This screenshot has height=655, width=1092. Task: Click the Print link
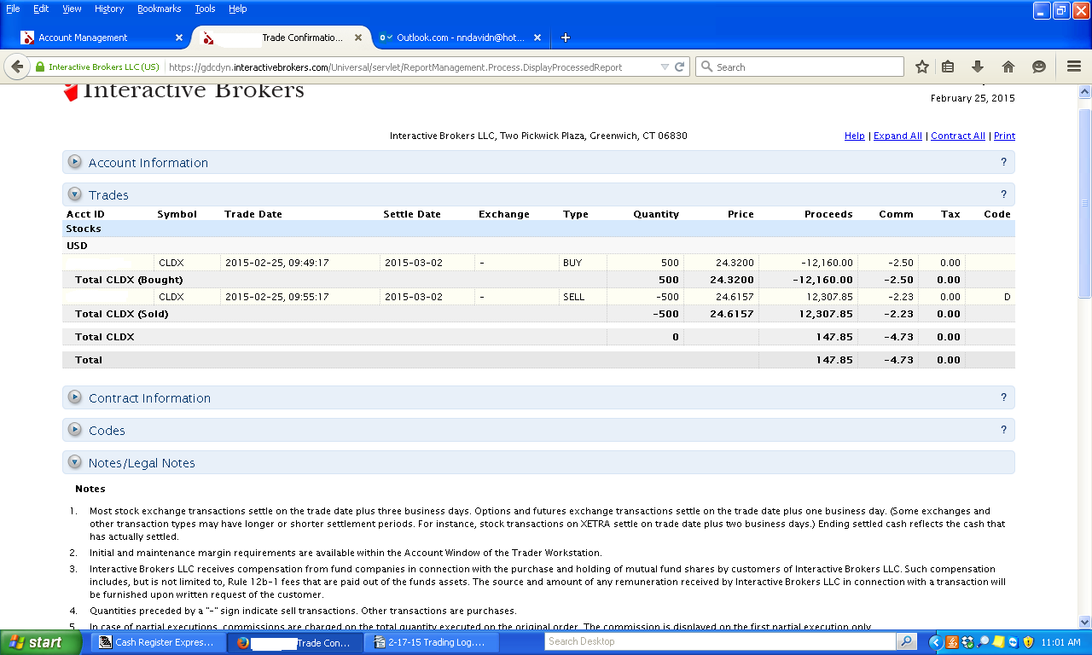(x=1004, y=136)
